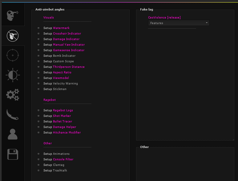This screenshot has height=181, width=238.
Task: Enable the Setup Damage Helper checkbox
Action: click(x=38, y=127)
